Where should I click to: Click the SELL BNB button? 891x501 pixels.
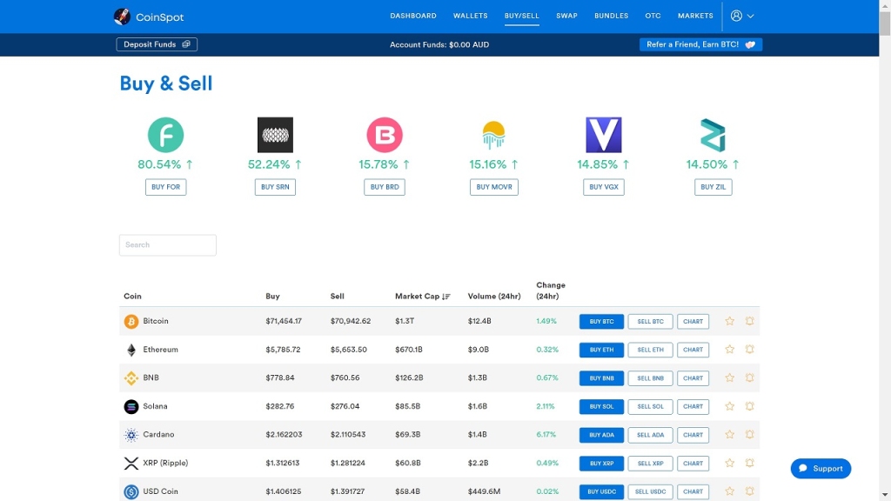(x=651, y=378)
